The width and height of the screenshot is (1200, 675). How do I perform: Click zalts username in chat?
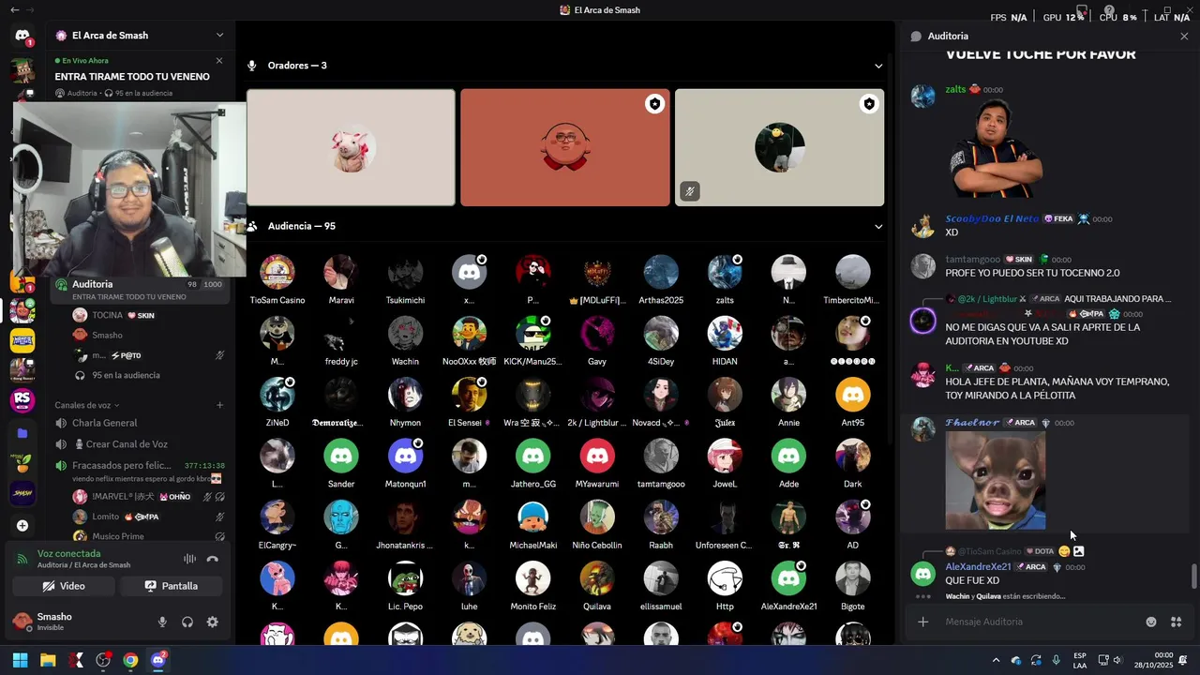point(955,89)
